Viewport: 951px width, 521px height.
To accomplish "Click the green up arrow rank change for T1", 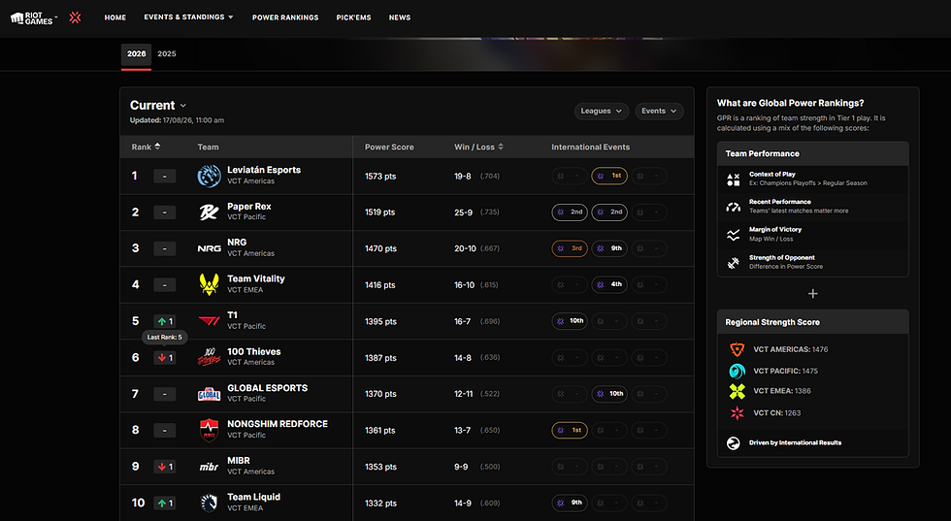I will click(x=162, y=321).
